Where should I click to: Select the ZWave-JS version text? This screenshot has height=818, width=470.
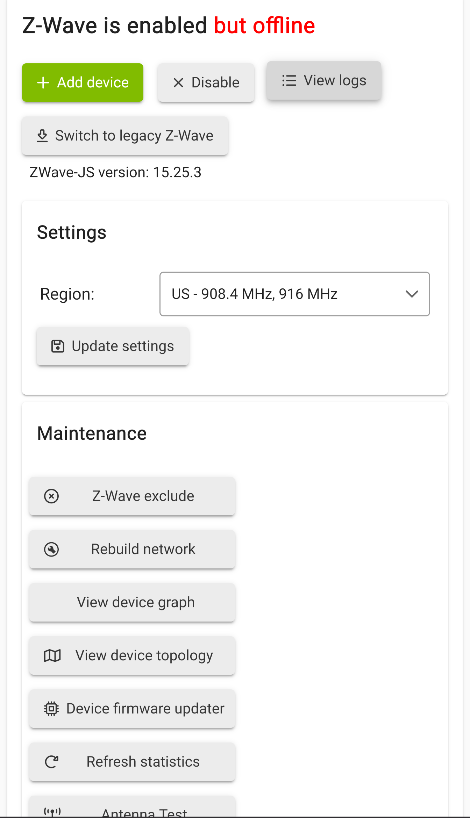(x=115, y=172)
